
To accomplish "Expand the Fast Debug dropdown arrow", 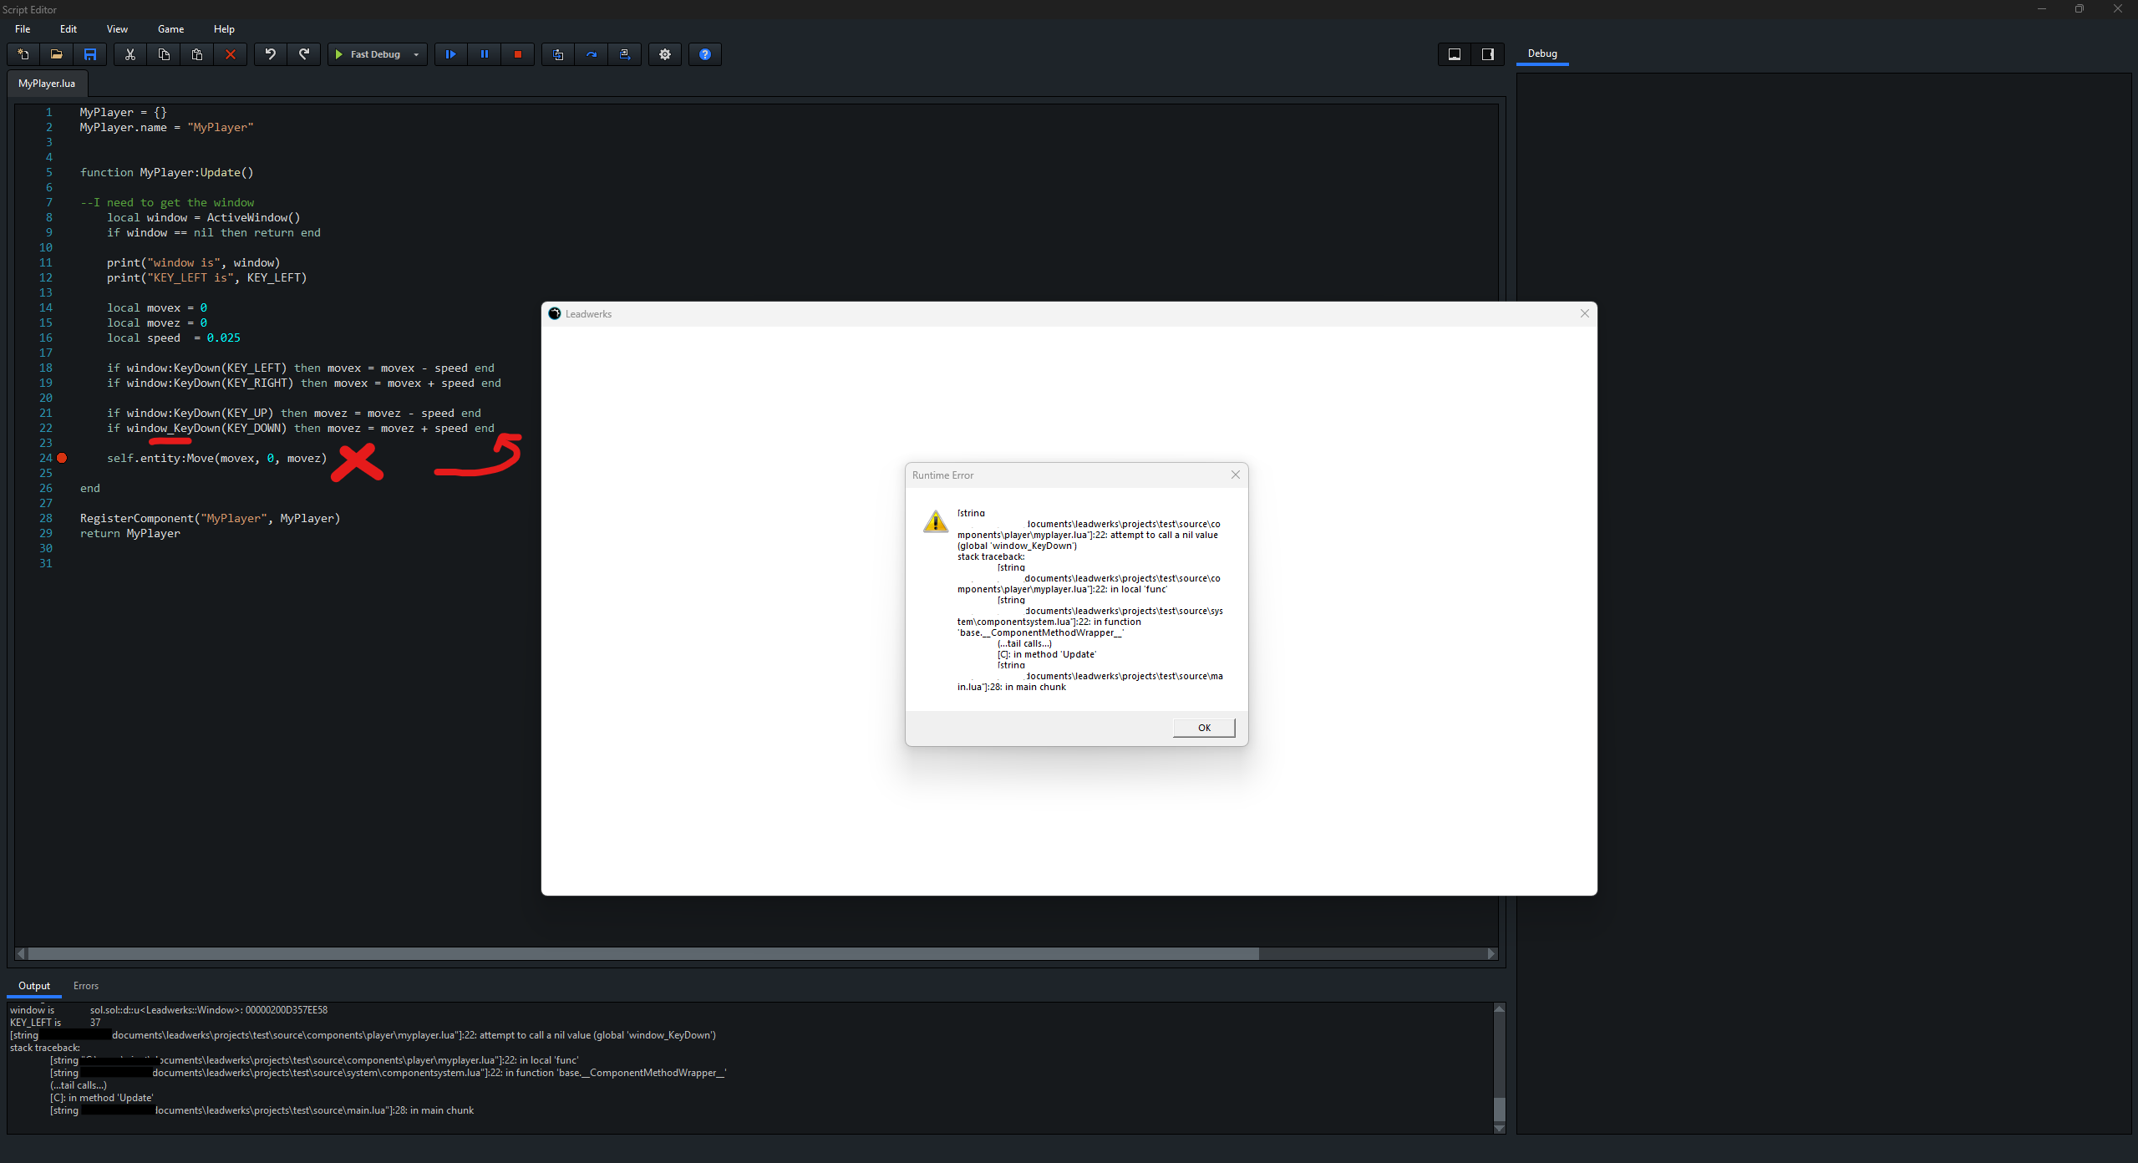I will coord(416,55).
